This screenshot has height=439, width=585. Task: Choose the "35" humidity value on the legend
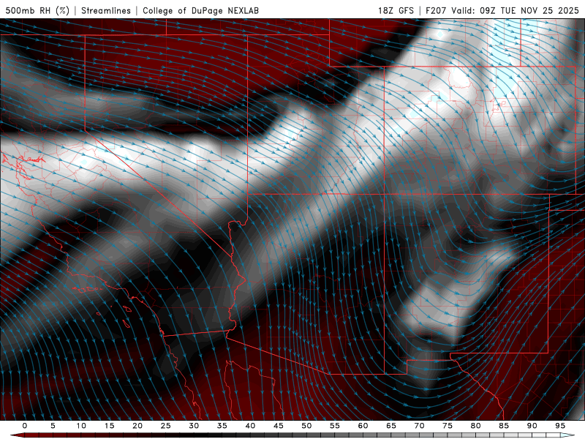click(x=222, y=426)
